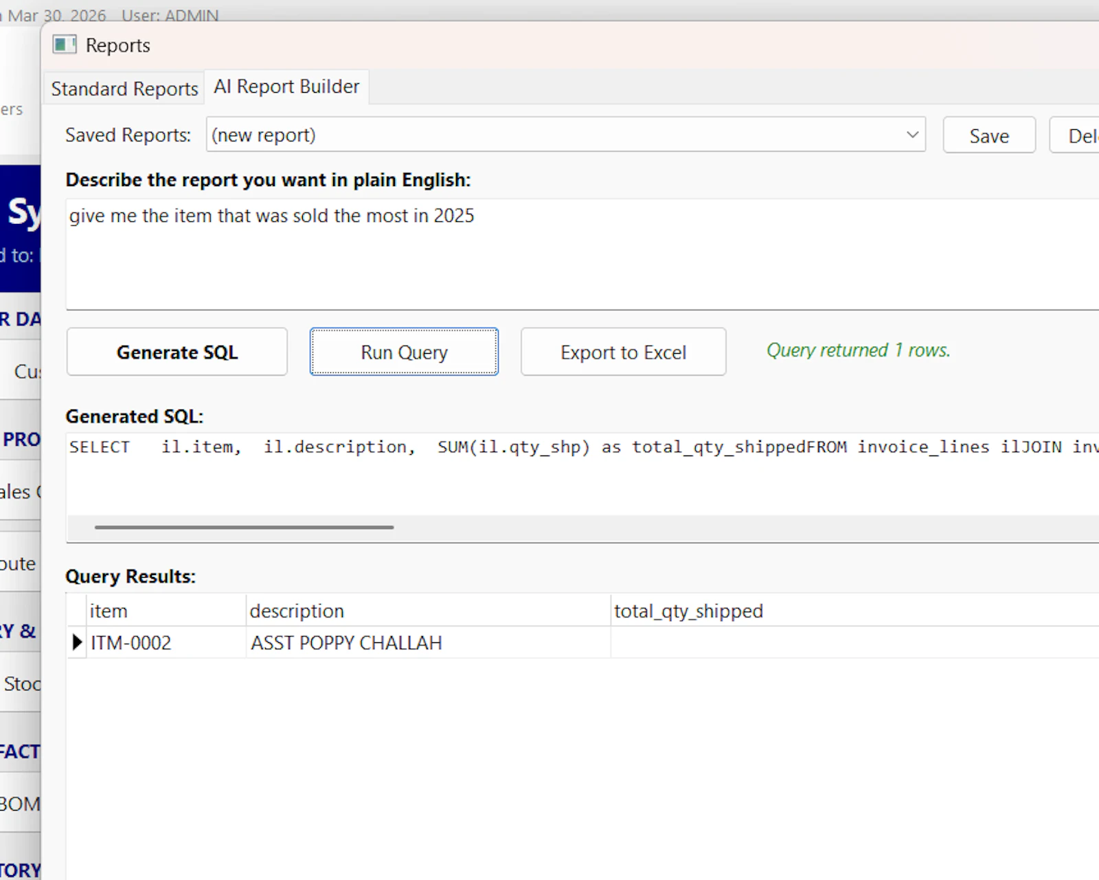1099x880 pixels.
Task: Click the Generate SQL button
Action: [177, 352]
